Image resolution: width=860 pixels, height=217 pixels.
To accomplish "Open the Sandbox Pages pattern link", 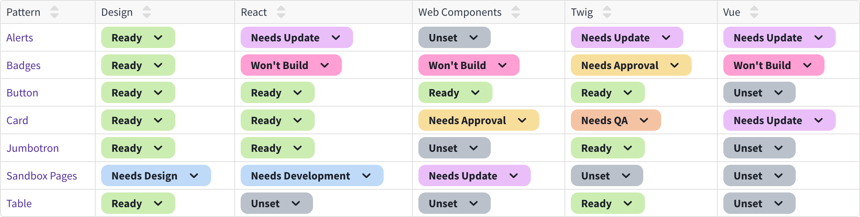I will (x=42, y=175).
